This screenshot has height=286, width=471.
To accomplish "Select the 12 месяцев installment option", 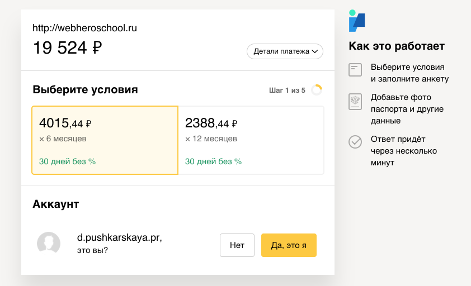I will 251,140.
